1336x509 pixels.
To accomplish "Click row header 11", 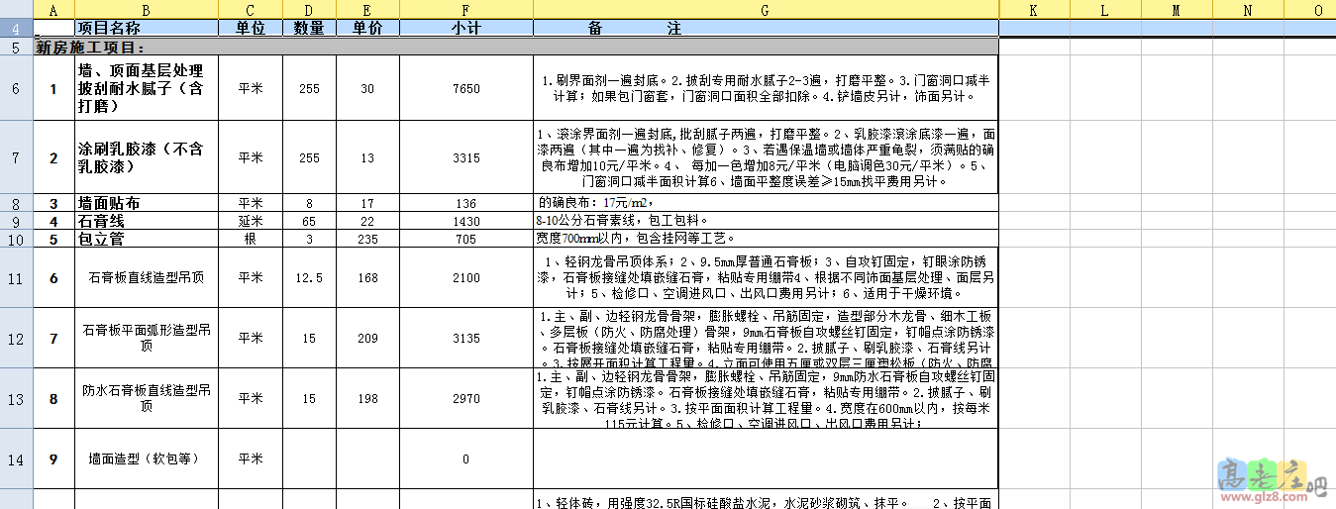I will pyautogui.click(x=15, y=278).
